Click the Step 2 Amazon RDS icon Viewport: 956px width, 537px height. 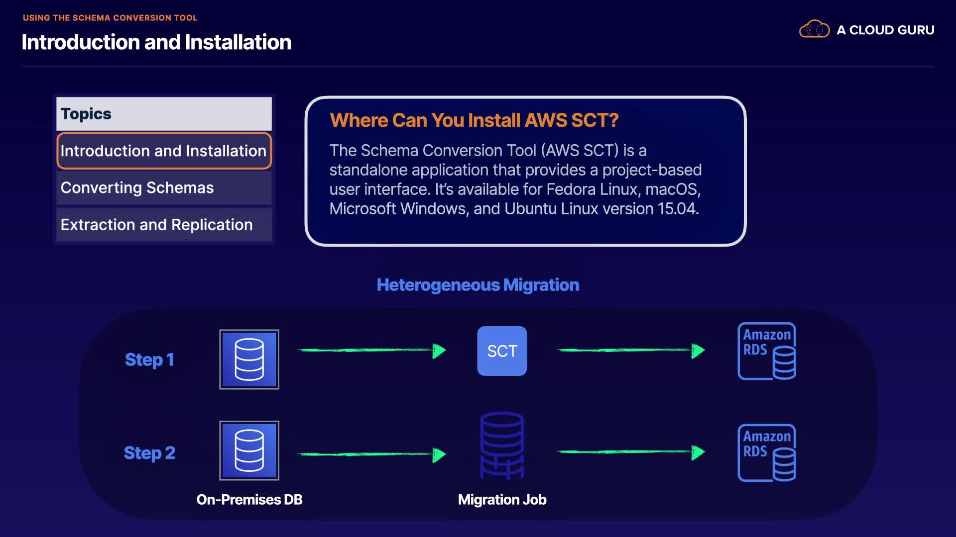(x=767, y=452)
